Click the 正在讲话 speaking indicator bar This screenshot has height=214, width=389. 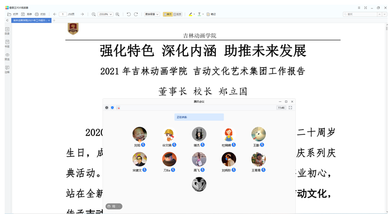199,117
